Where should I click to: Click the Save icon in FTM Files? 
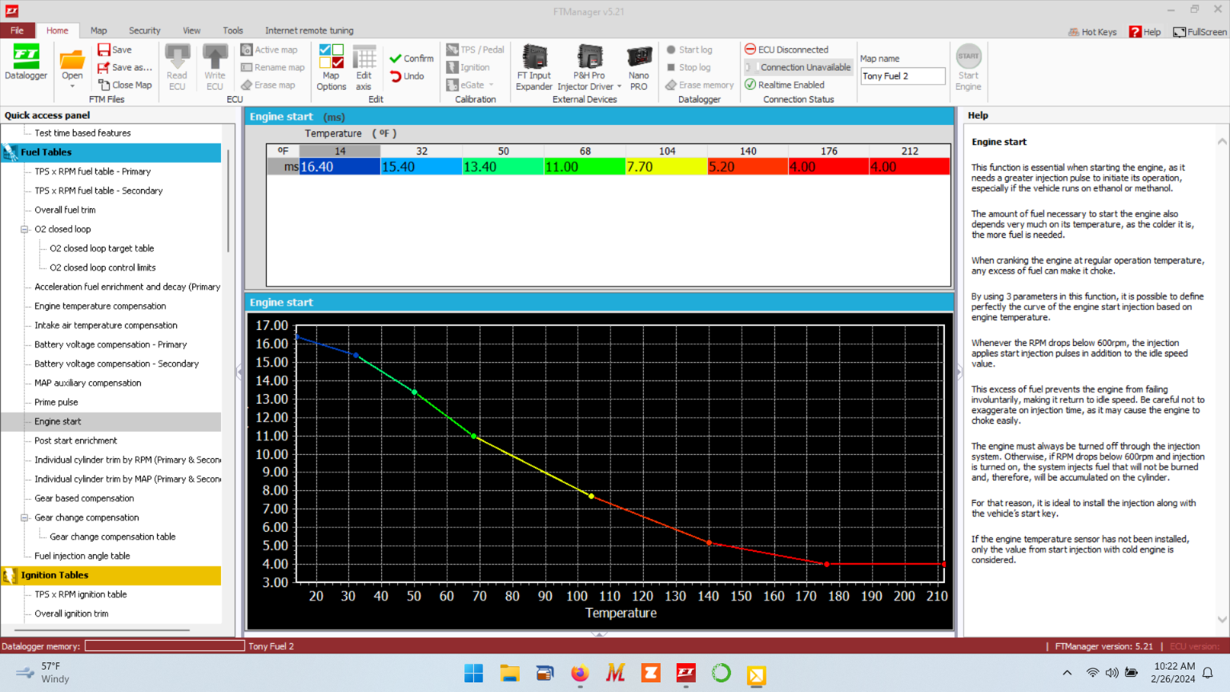tap(104, 50)
